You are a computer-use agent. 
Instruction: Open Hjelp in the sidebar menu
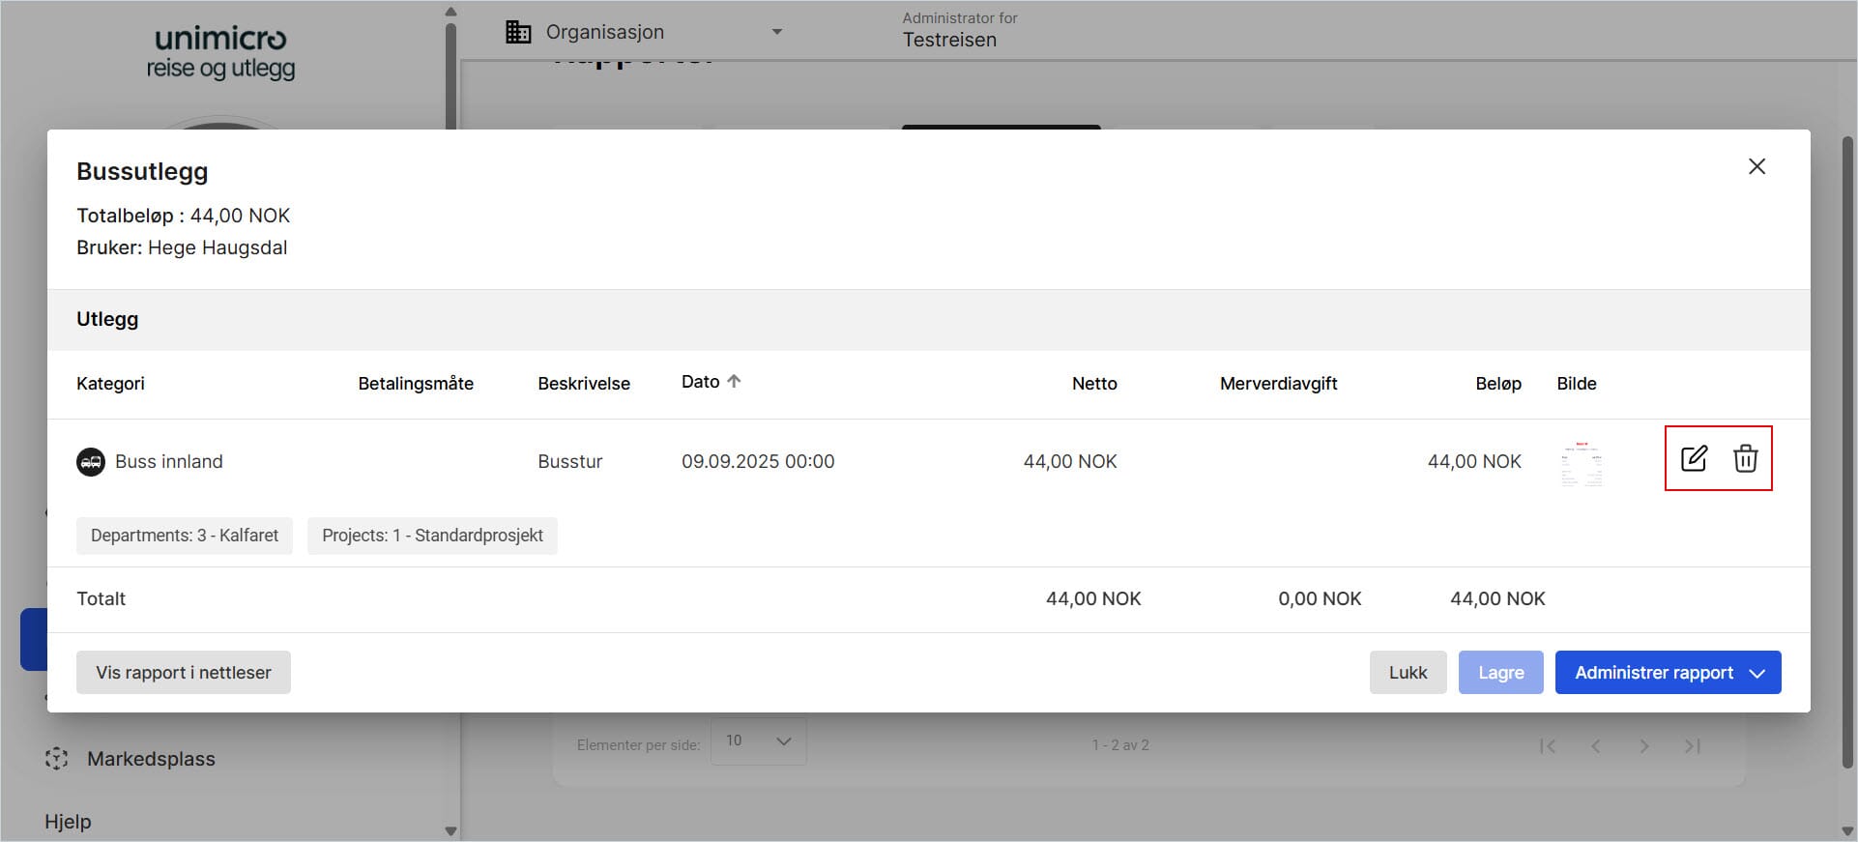pos(68,822)
